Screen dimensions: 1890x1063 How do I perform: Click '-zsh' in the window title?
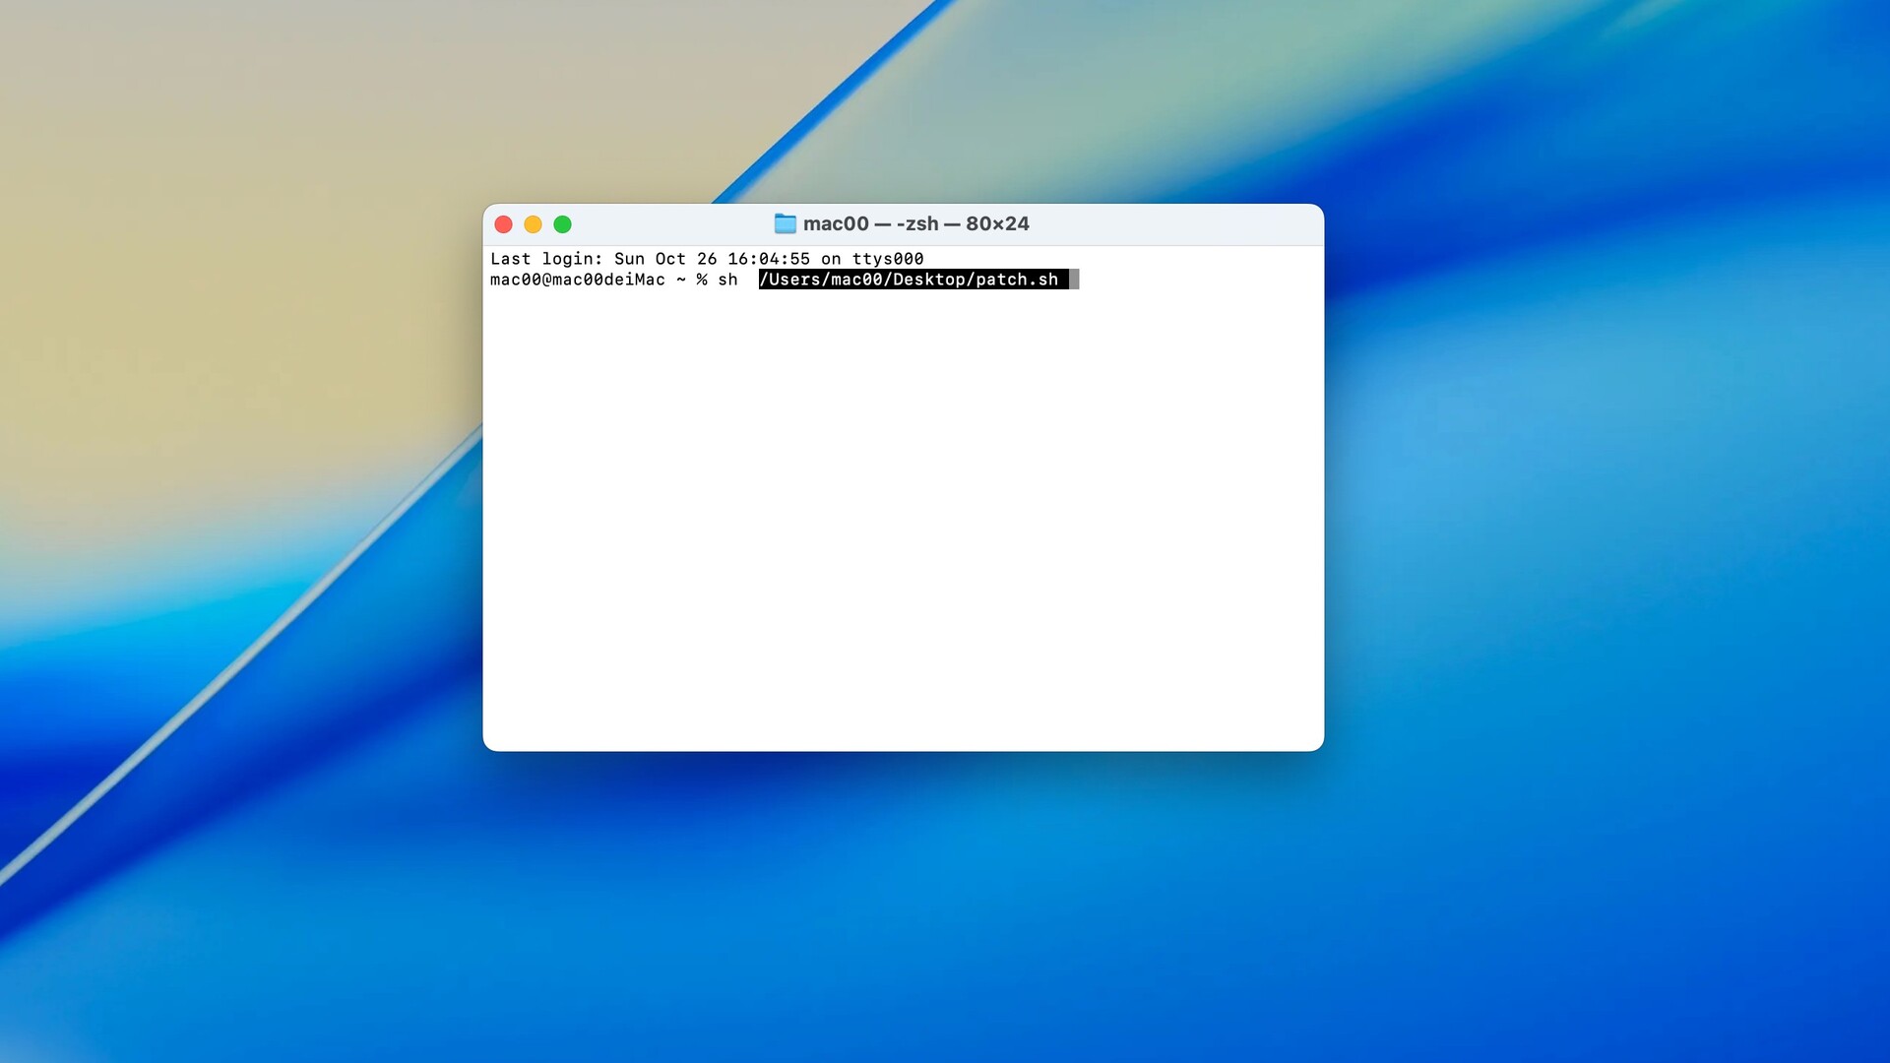(917, 223)
